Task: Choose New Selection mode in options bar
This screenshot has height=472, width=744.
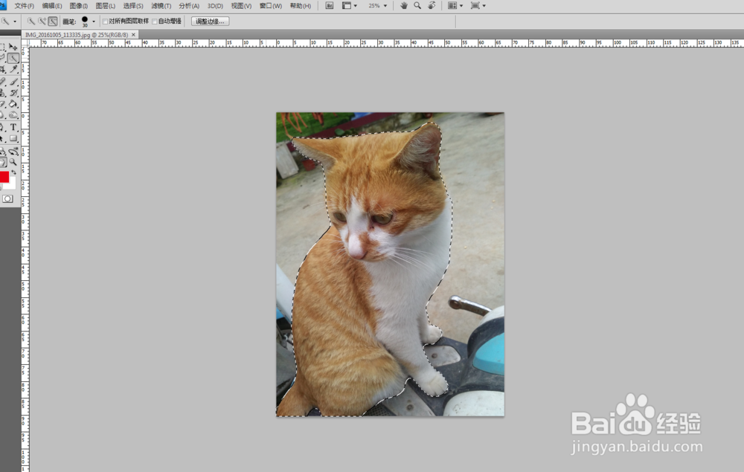Action: click(31, 22)
